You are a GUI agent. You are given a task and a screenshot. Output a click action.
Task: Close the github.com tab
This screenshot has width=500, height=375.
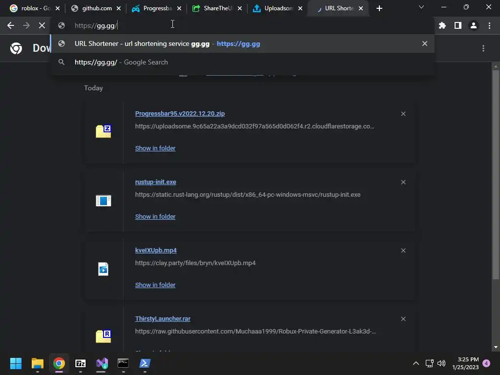[x=119, y=9]
